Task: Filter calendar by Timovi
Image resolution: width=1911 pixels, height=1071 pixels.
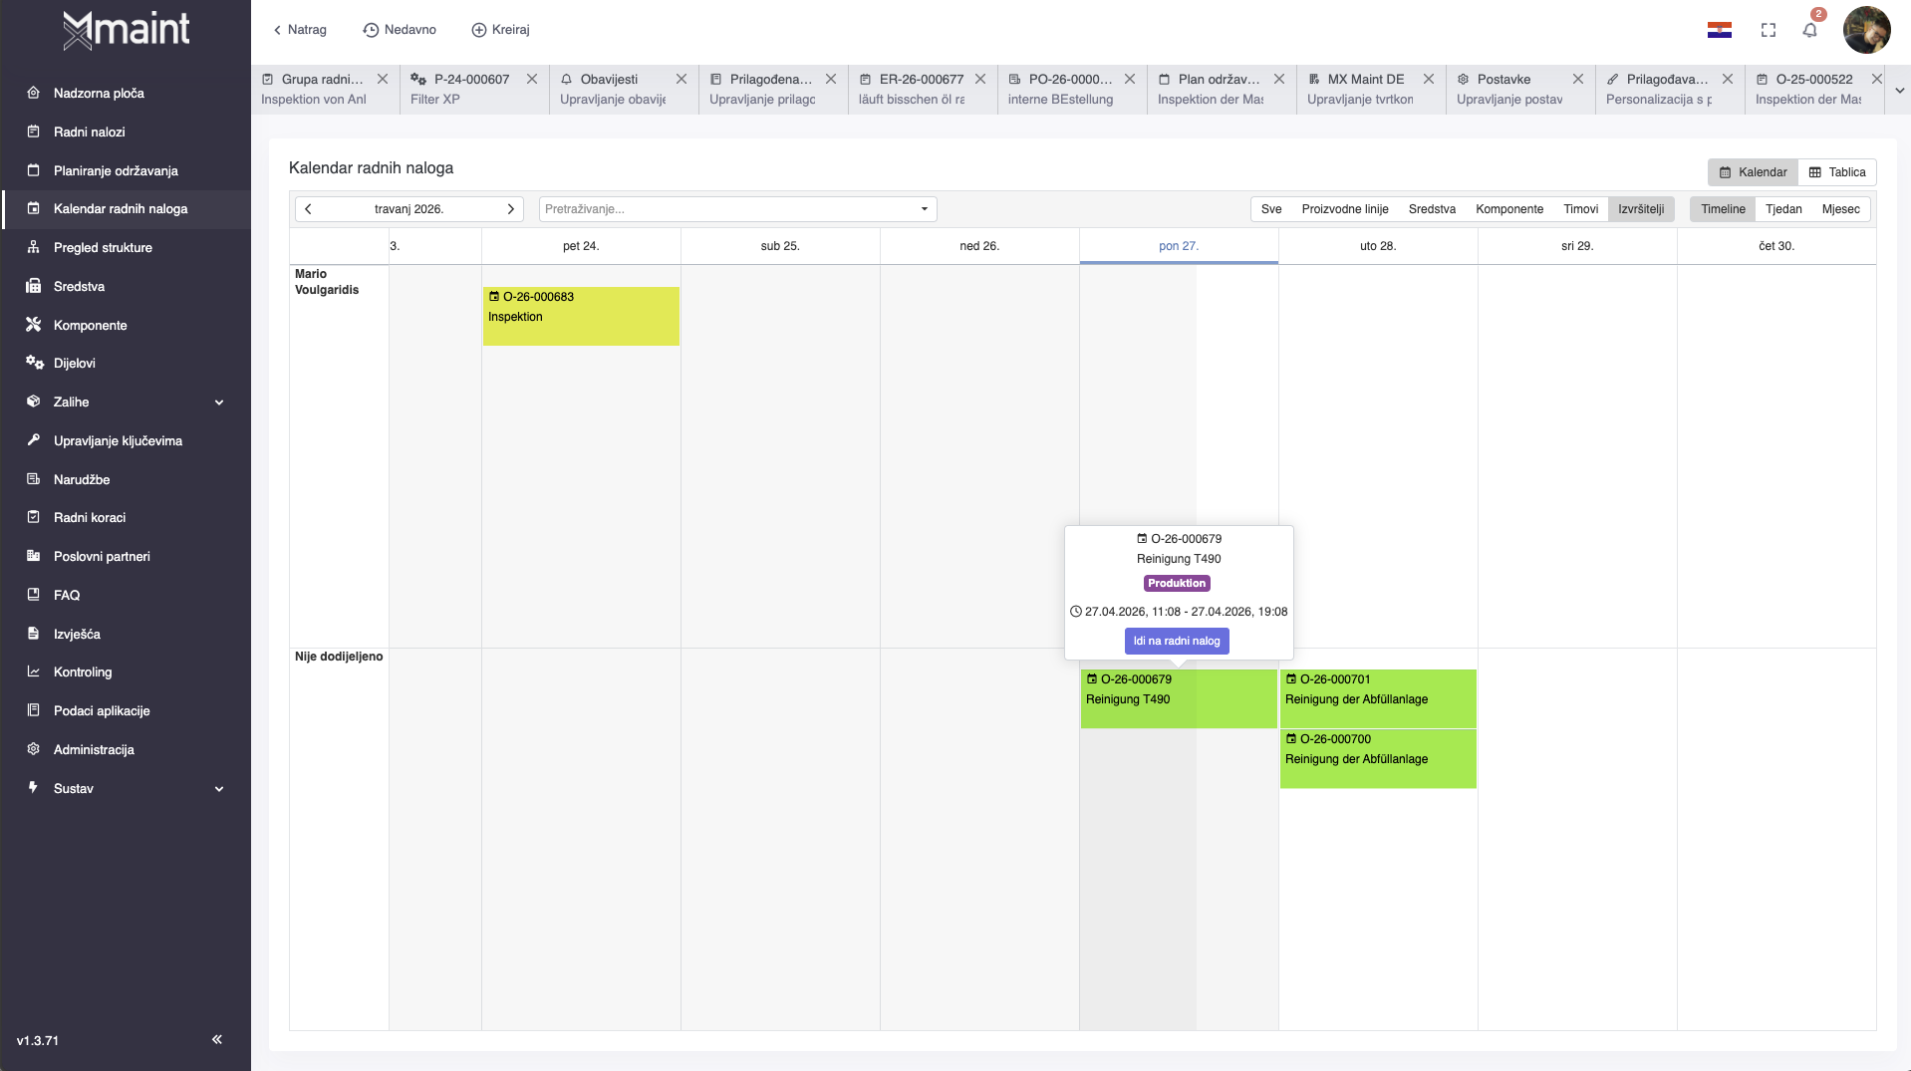Action: (1580, 209)
